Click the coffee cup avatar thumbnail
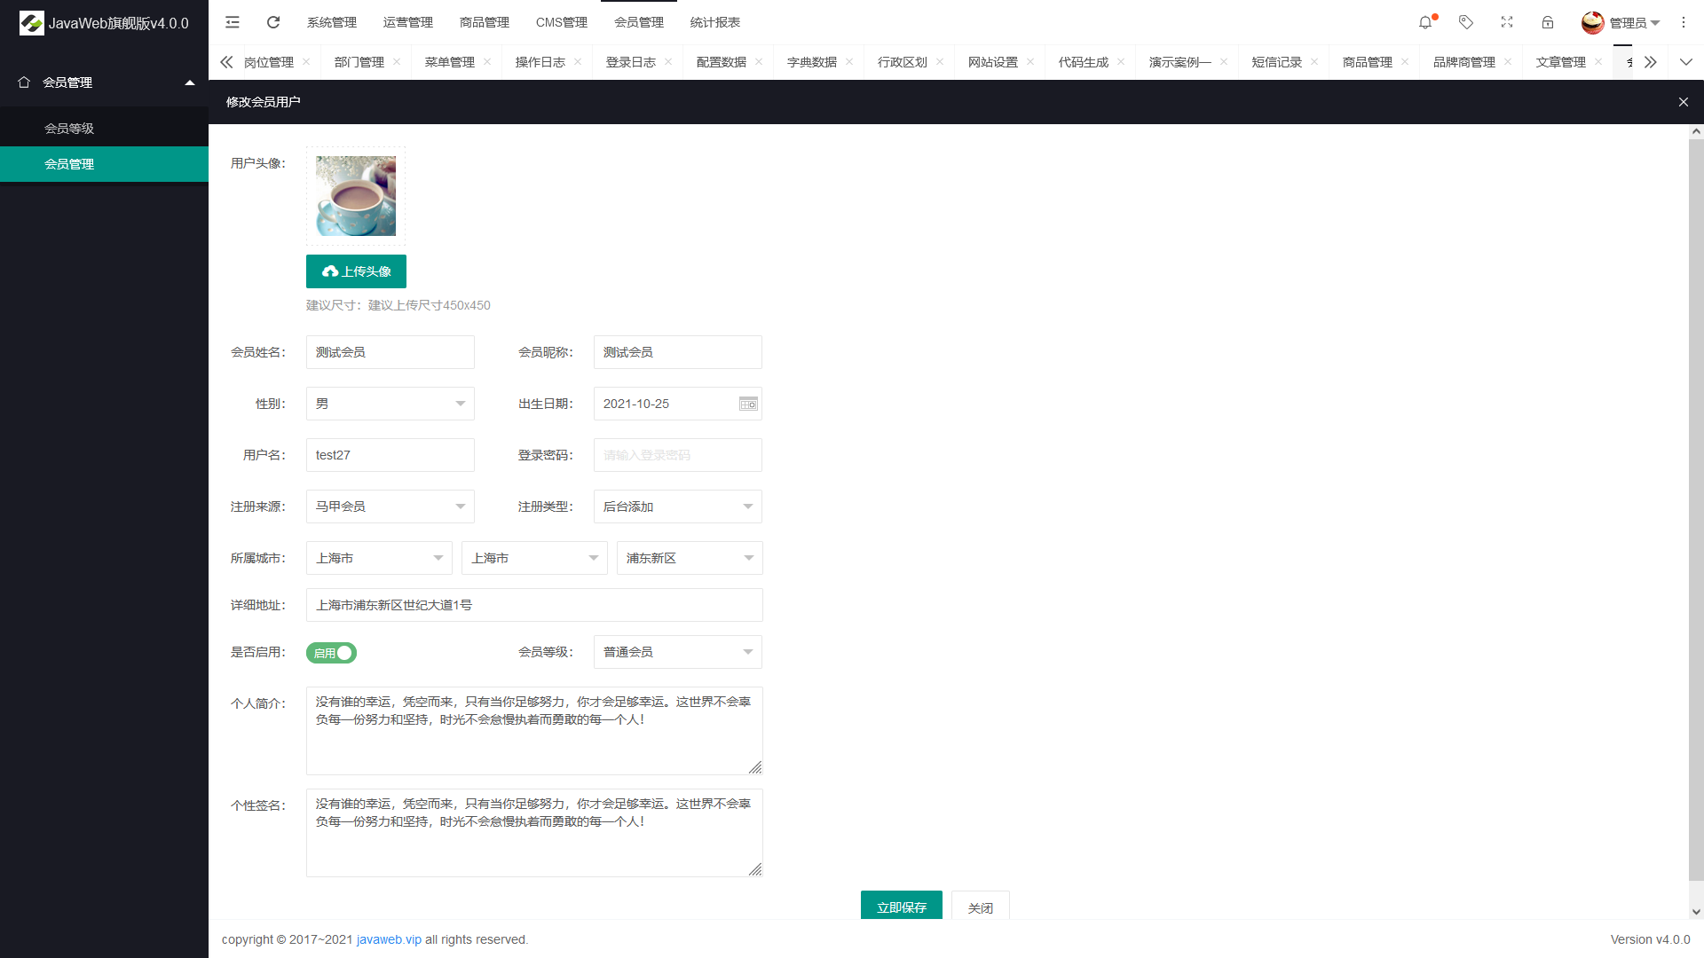Viewport: 1704px width, 958px height. pyautogui.click(x=356, y=196)
